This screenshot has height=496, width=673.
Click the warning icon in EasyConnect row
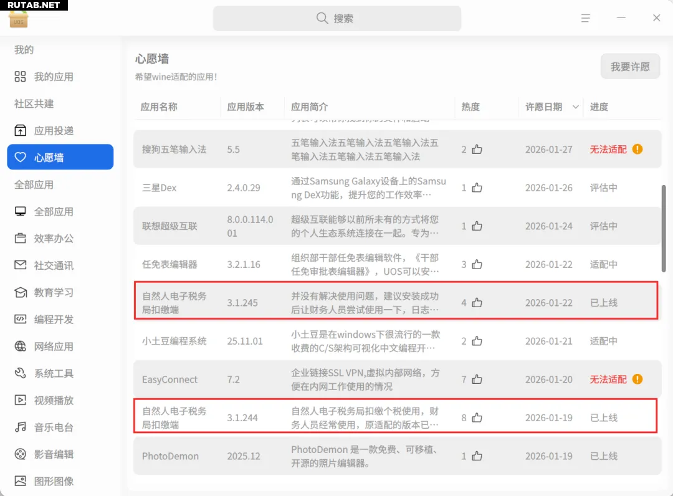coord(637,379)
